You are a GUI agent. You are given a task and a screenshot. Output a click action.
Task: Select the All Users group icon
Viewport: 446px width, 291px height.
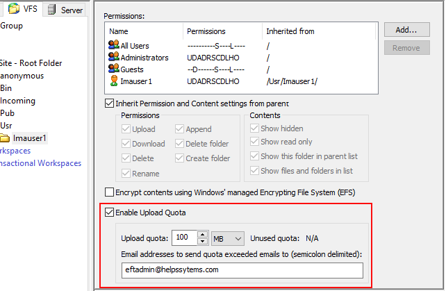[x=114, y=46]
